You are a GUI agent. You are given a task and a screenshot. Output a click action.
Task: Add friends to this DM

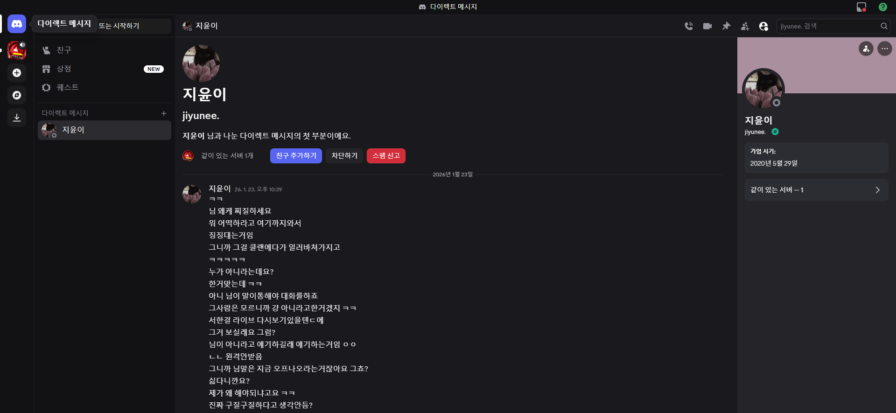click(x=745, y=26)
